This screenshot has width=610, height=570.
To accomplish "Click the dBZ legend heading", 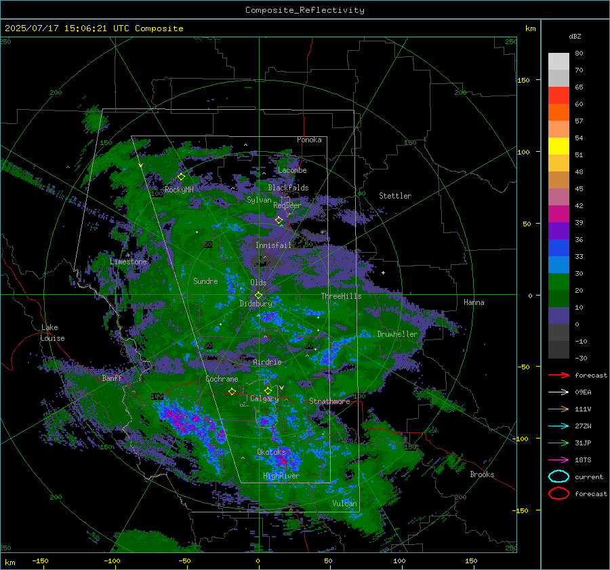I will [575, 37].
